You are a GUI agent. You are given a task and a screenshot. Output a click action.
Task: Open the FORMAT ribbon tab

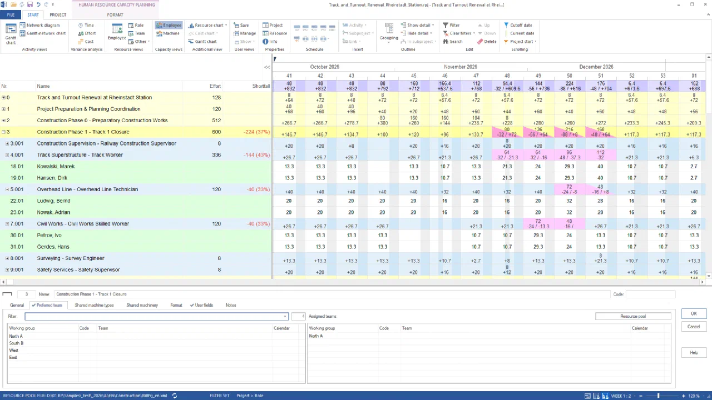pyautogui.click(x=115, y=15)
